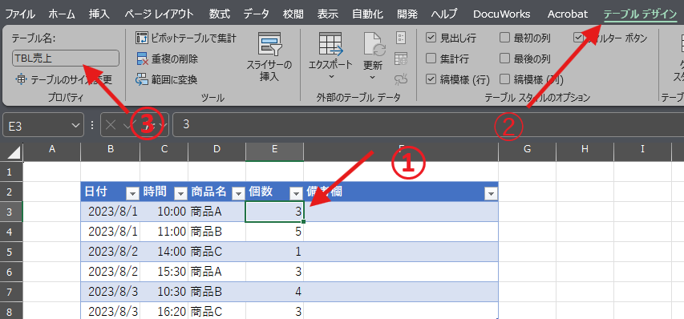This screenshot has width=684, height=319.
Task: Switch to the 数式 tab
Action: (x=220, y=14)
